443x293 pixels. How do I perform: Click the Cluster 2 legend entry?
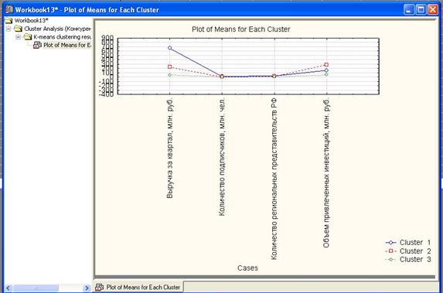point(408,251)
